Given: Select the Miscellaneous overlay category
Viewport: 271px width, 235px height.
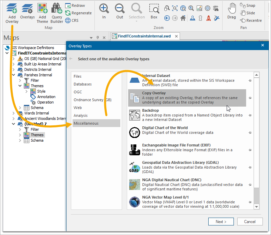Looking at the screenshot, I should click(x=86, y=123).
